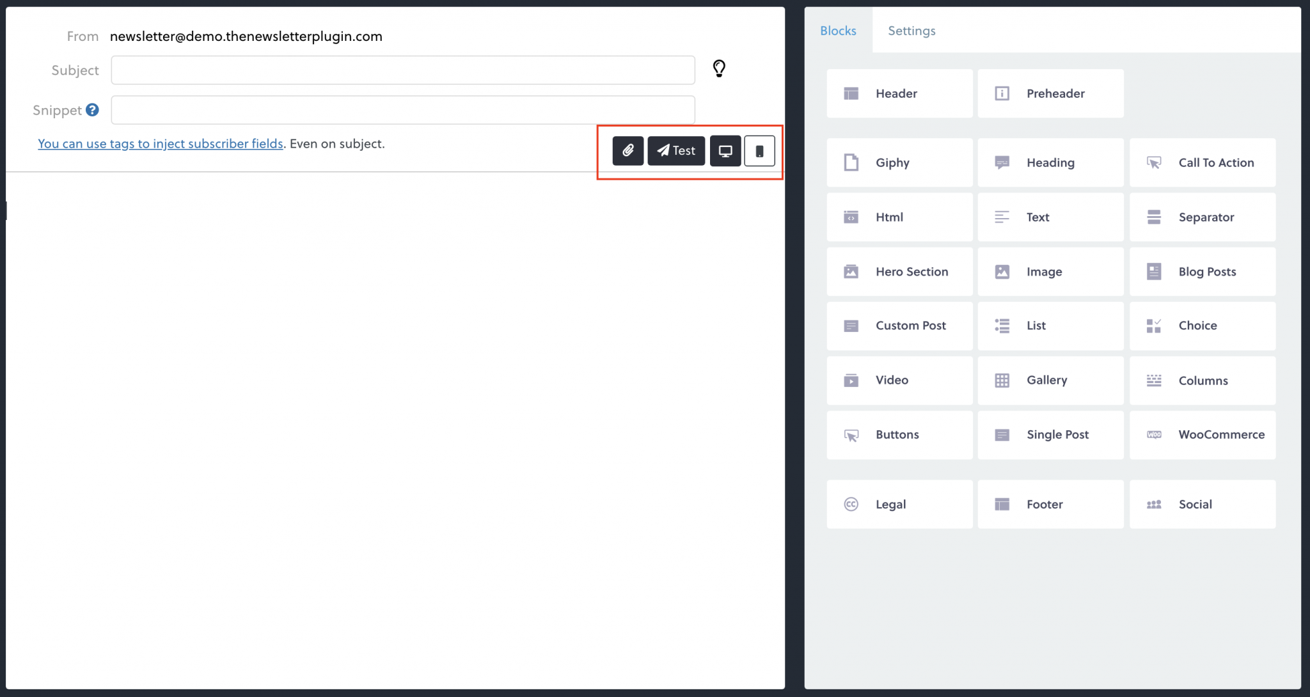The height and width of the screenshot is (697, 1310).
Task: Open desktop preview mode
Action: point(725,150)
